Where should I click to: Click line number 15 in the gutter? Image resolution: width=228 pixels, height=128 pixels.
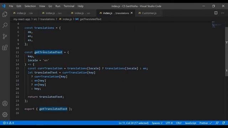pos(17,68)
